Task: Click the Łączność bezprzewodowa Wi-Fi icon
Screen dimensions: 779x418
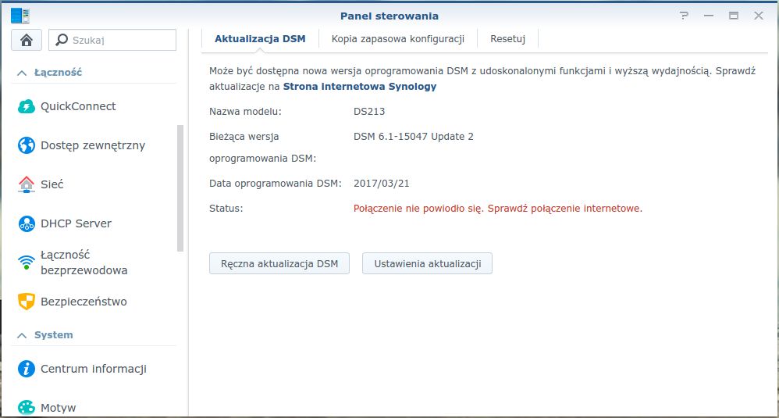Action: pyautogui.click(x=27, y=262)
